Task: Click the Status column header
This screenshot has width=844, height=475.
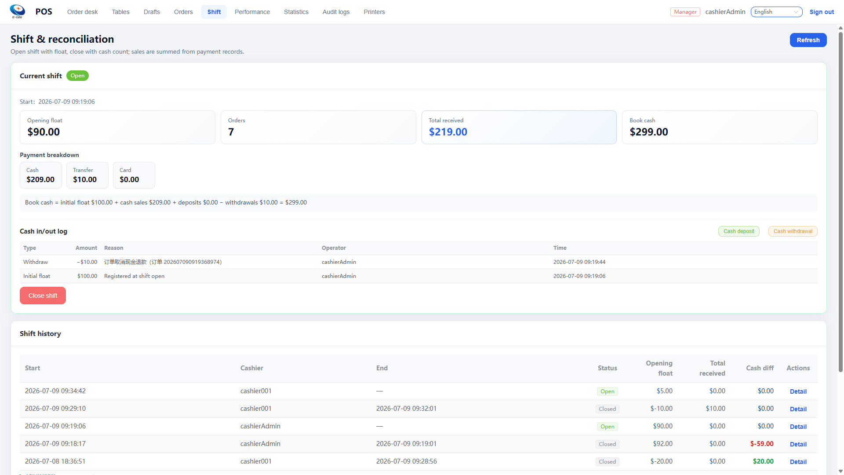Action: (x=607, y=368)
